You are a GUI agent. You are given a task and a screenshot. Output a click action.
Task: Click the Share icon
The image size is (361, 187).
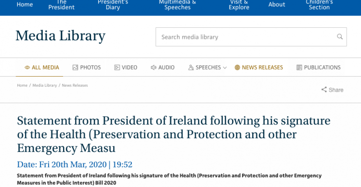tap(324, 90)
